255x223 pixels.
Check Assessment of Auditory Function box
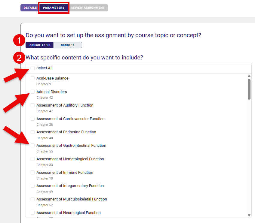coord(32,105)
